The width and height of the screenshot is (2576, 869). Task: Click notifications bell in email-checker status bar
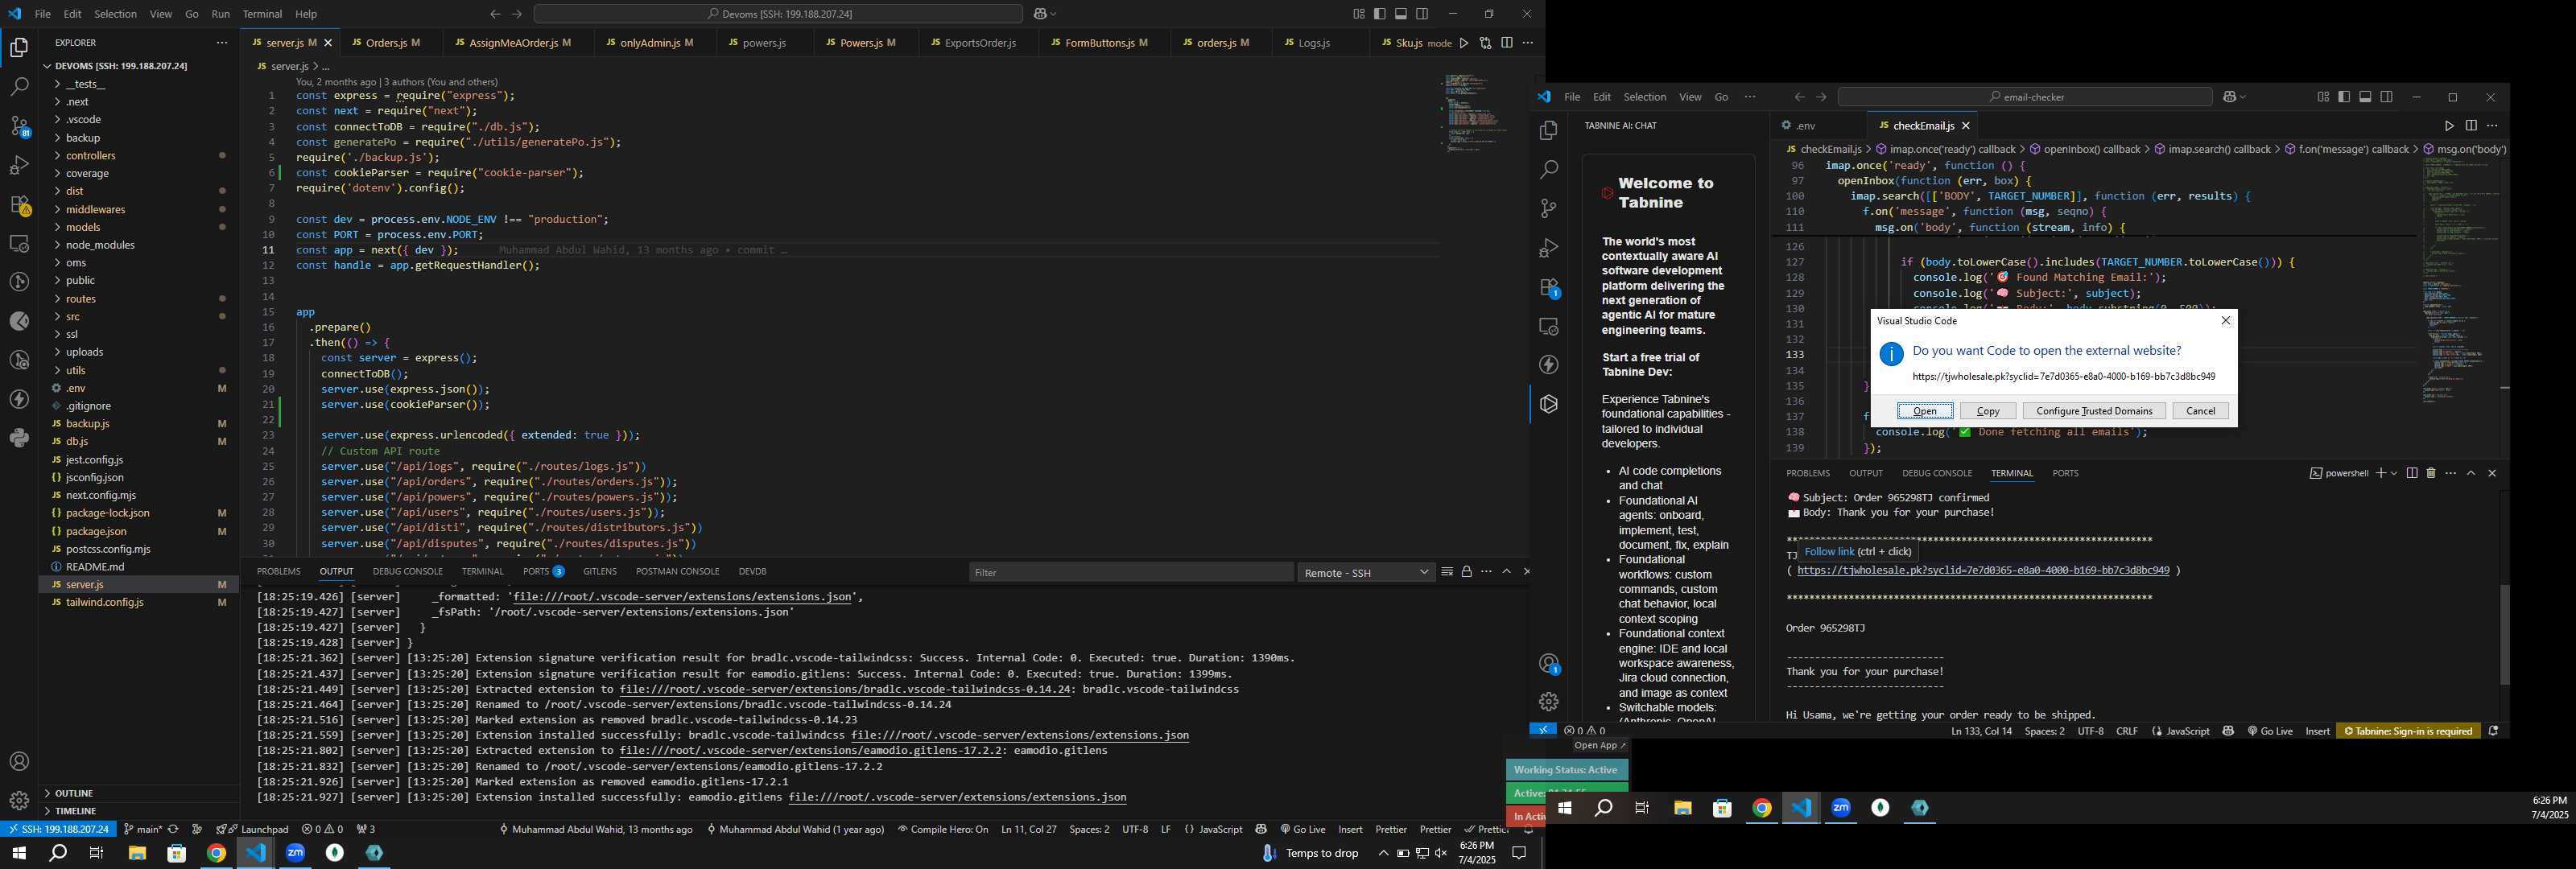click(x=2493, y=731)
